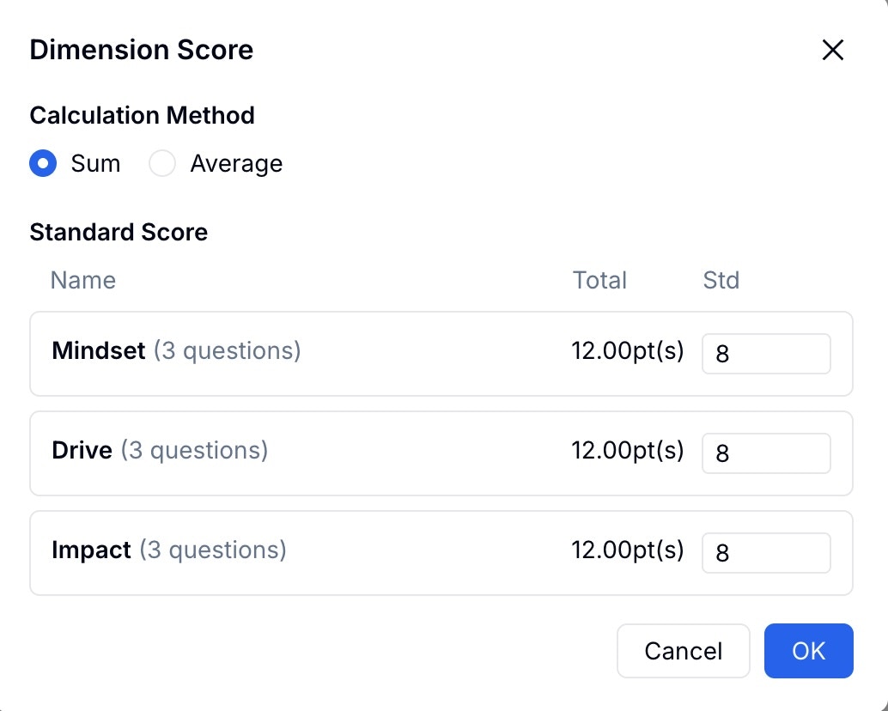Click the Cancel button
888x711 pixels.
pos(683,651)
